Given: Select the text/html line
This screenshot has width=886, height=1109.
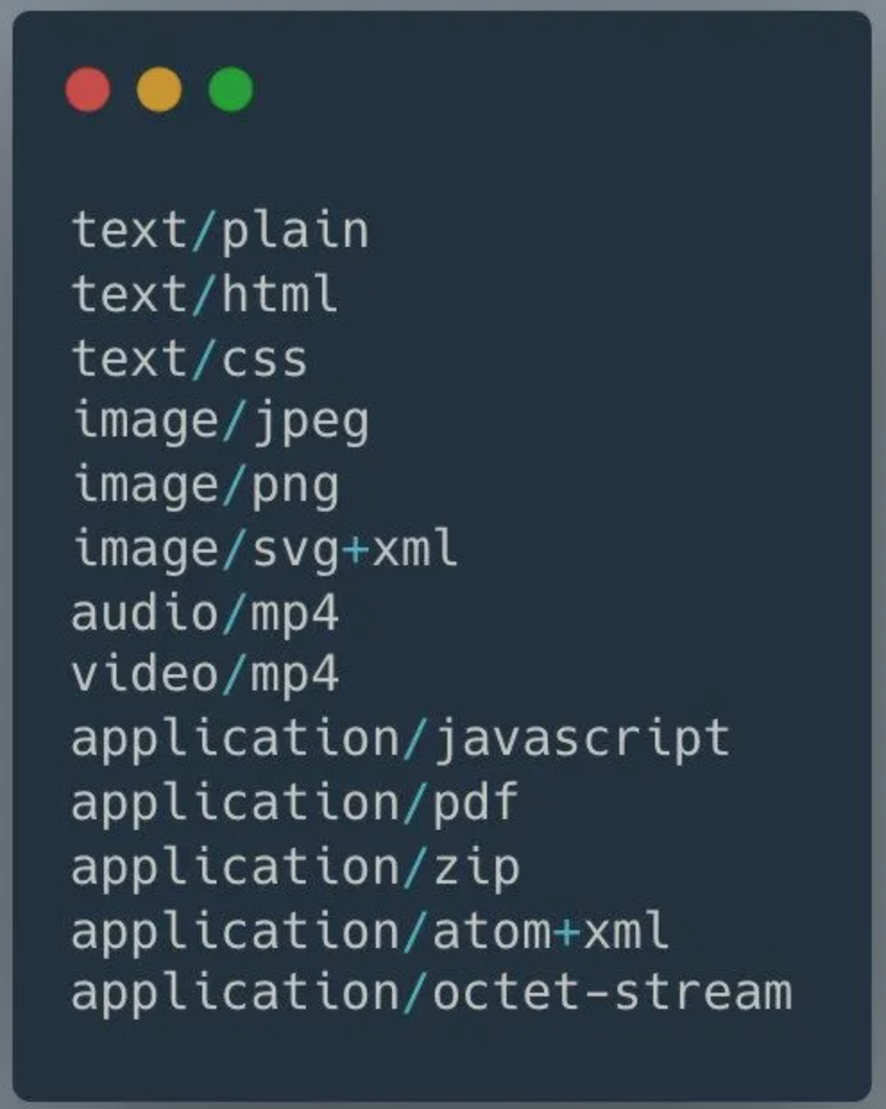Looking at the screenshot, I should (x=204, y=294).
